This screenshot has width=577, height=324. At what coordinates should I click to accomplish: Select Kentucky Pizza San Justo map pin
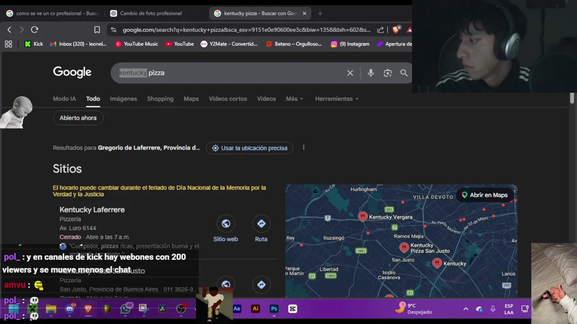click(404, 247)
